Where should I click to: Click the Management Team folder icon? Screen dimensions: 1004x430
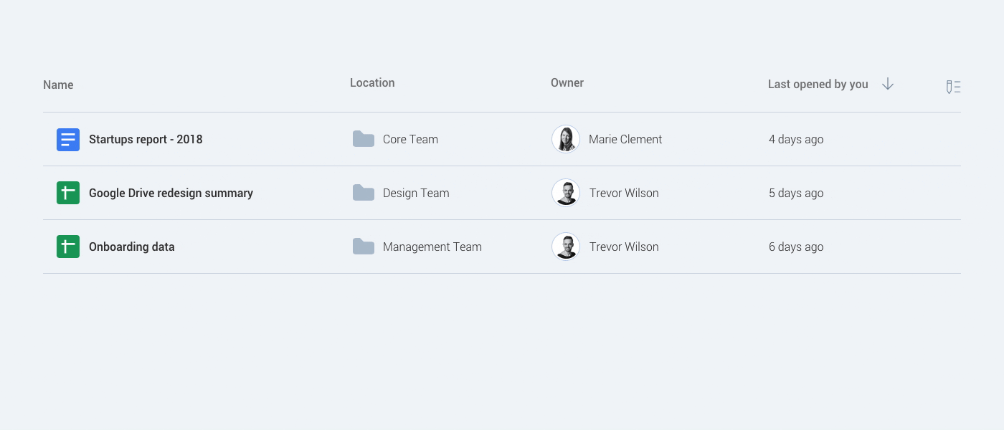pos(364,247)
